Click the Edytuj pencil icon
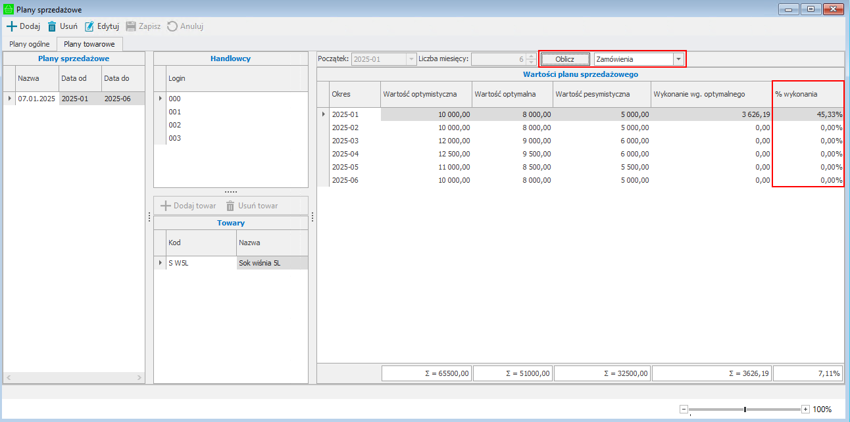The width and height of the screenshot is (850, 422). coord(89,26)
